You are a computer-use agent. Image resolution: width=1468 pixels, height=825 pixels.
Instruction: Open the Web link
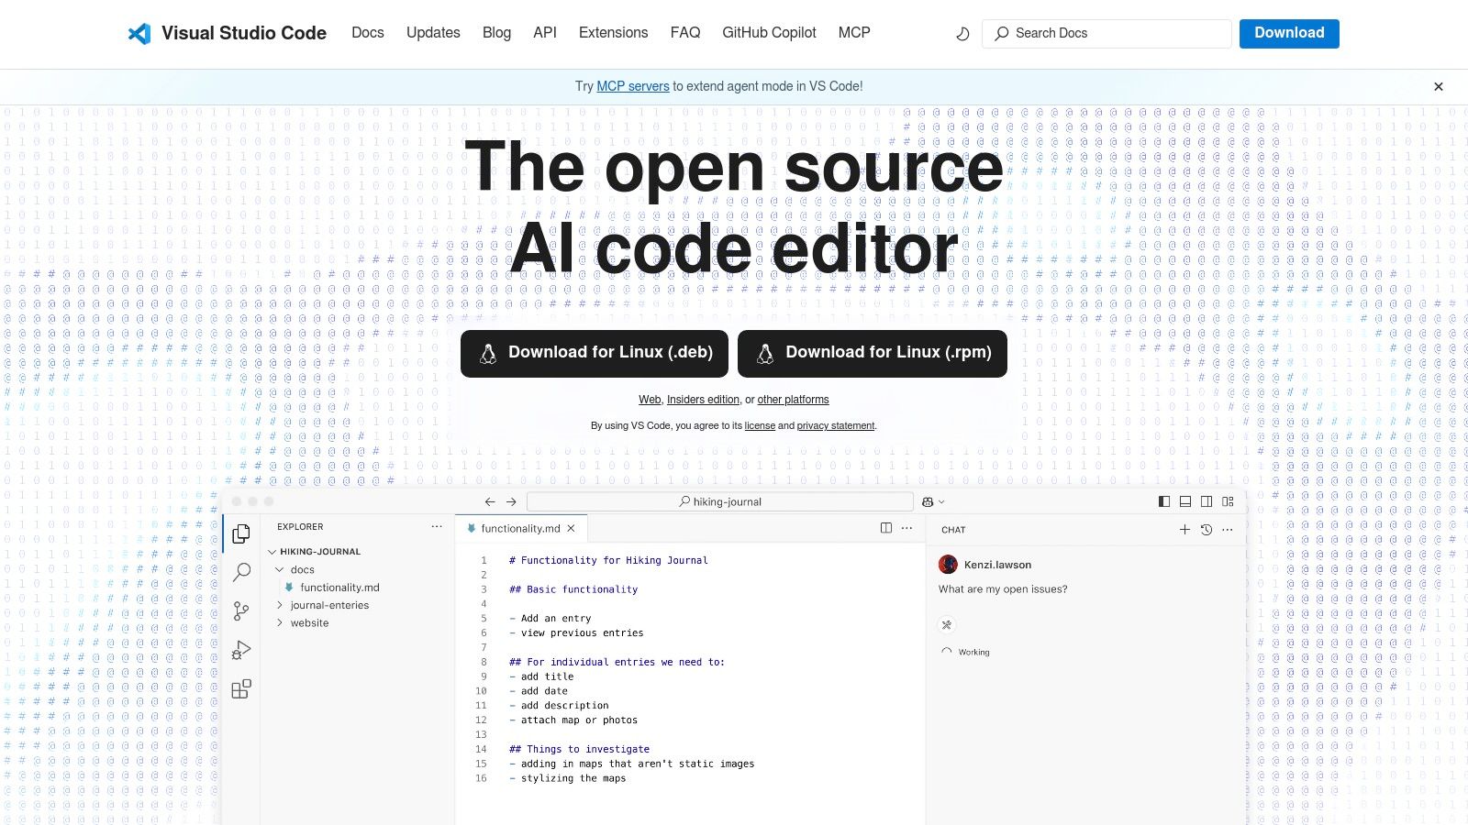click(x=650, y=400)
